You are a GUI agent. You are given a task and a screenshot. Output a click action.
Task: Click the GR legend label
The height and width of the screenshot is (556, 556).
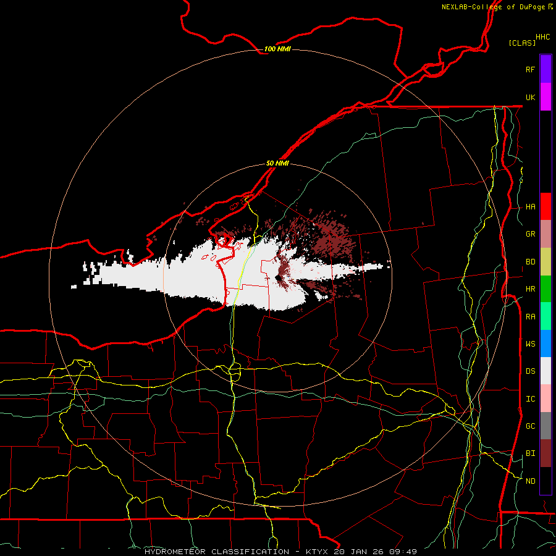point(530,234)
